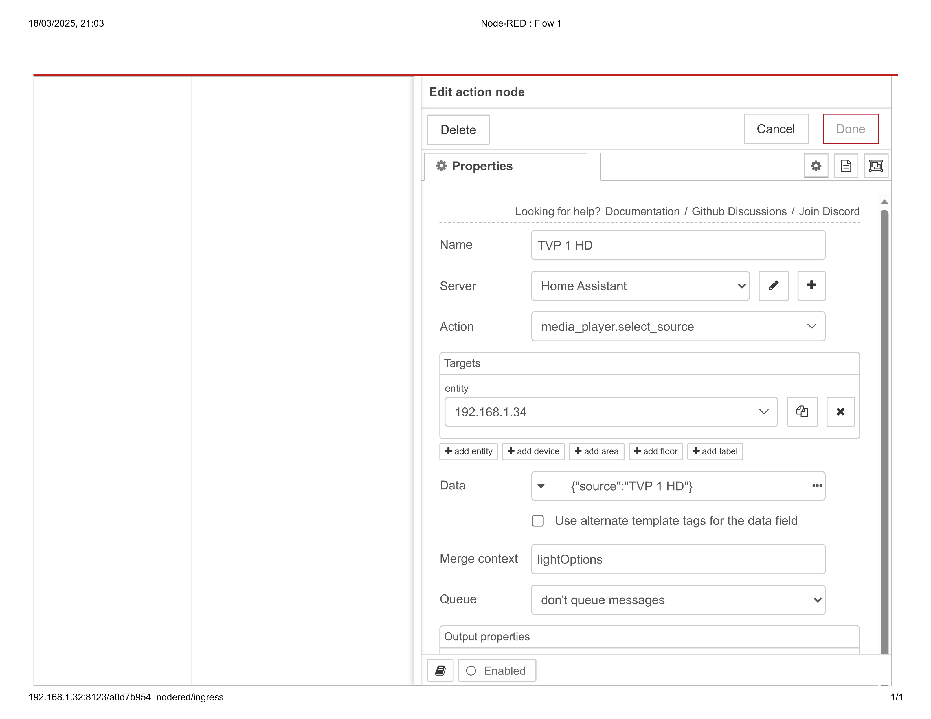Open node appearance icon
The height and width of the screenshot is (719, 931).
point(876,166)
